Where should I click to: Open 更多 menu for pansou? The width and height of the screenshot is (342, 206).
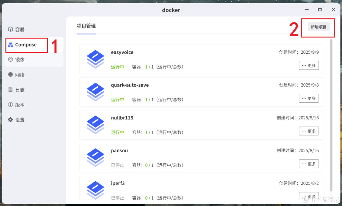[x=309, y=164]
